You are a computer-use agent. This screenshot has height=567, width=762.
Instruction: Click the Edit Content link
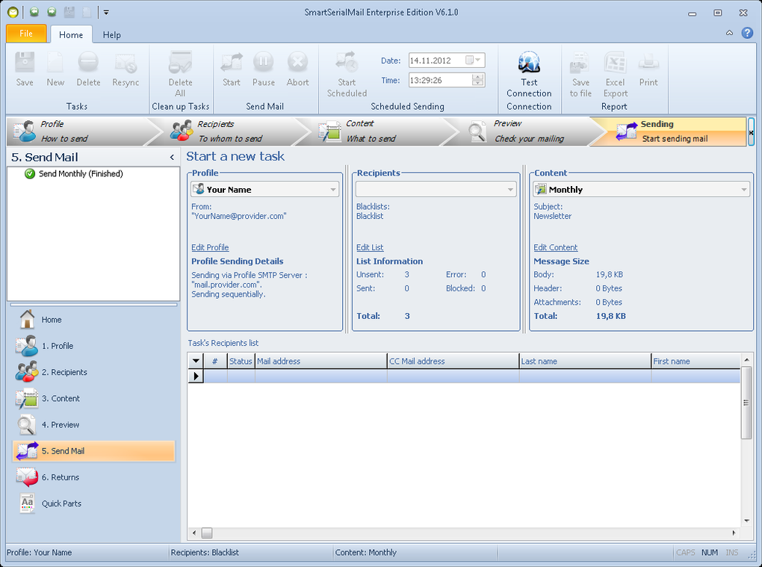(x=556, y=247)
